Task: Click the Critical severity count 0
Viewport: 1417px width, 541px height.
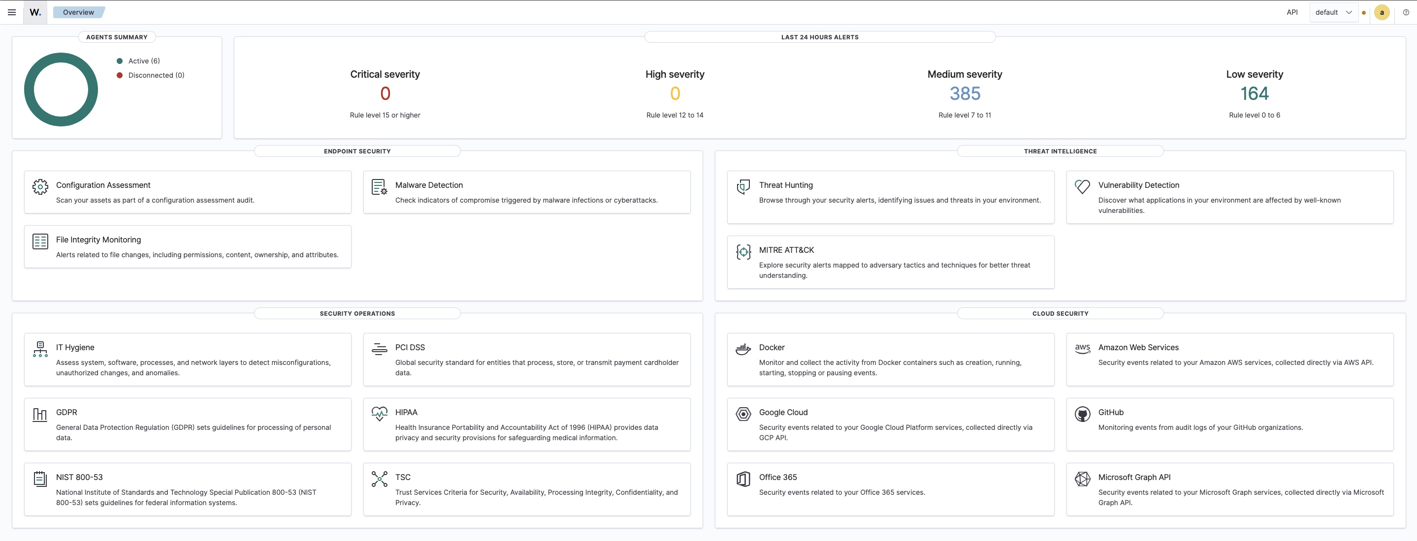Action: tap(385, 93)
